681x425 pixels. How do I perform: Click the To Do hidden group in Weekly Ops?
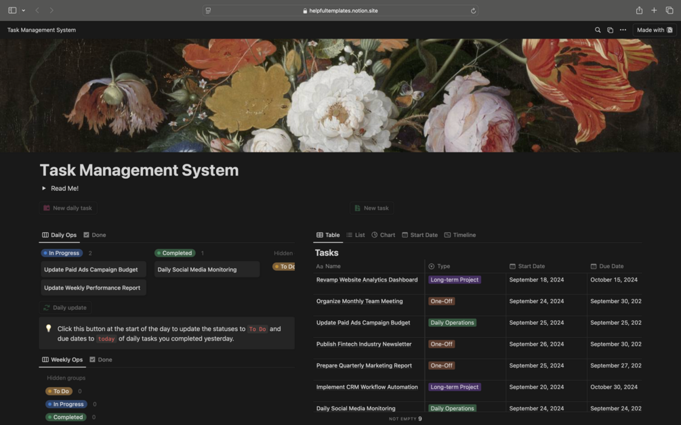click(x=59, y=391)
